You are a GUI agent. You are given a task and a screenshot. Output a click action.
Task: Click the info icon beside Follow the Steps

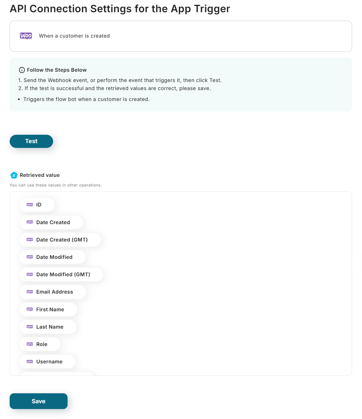tap(22, 70)
